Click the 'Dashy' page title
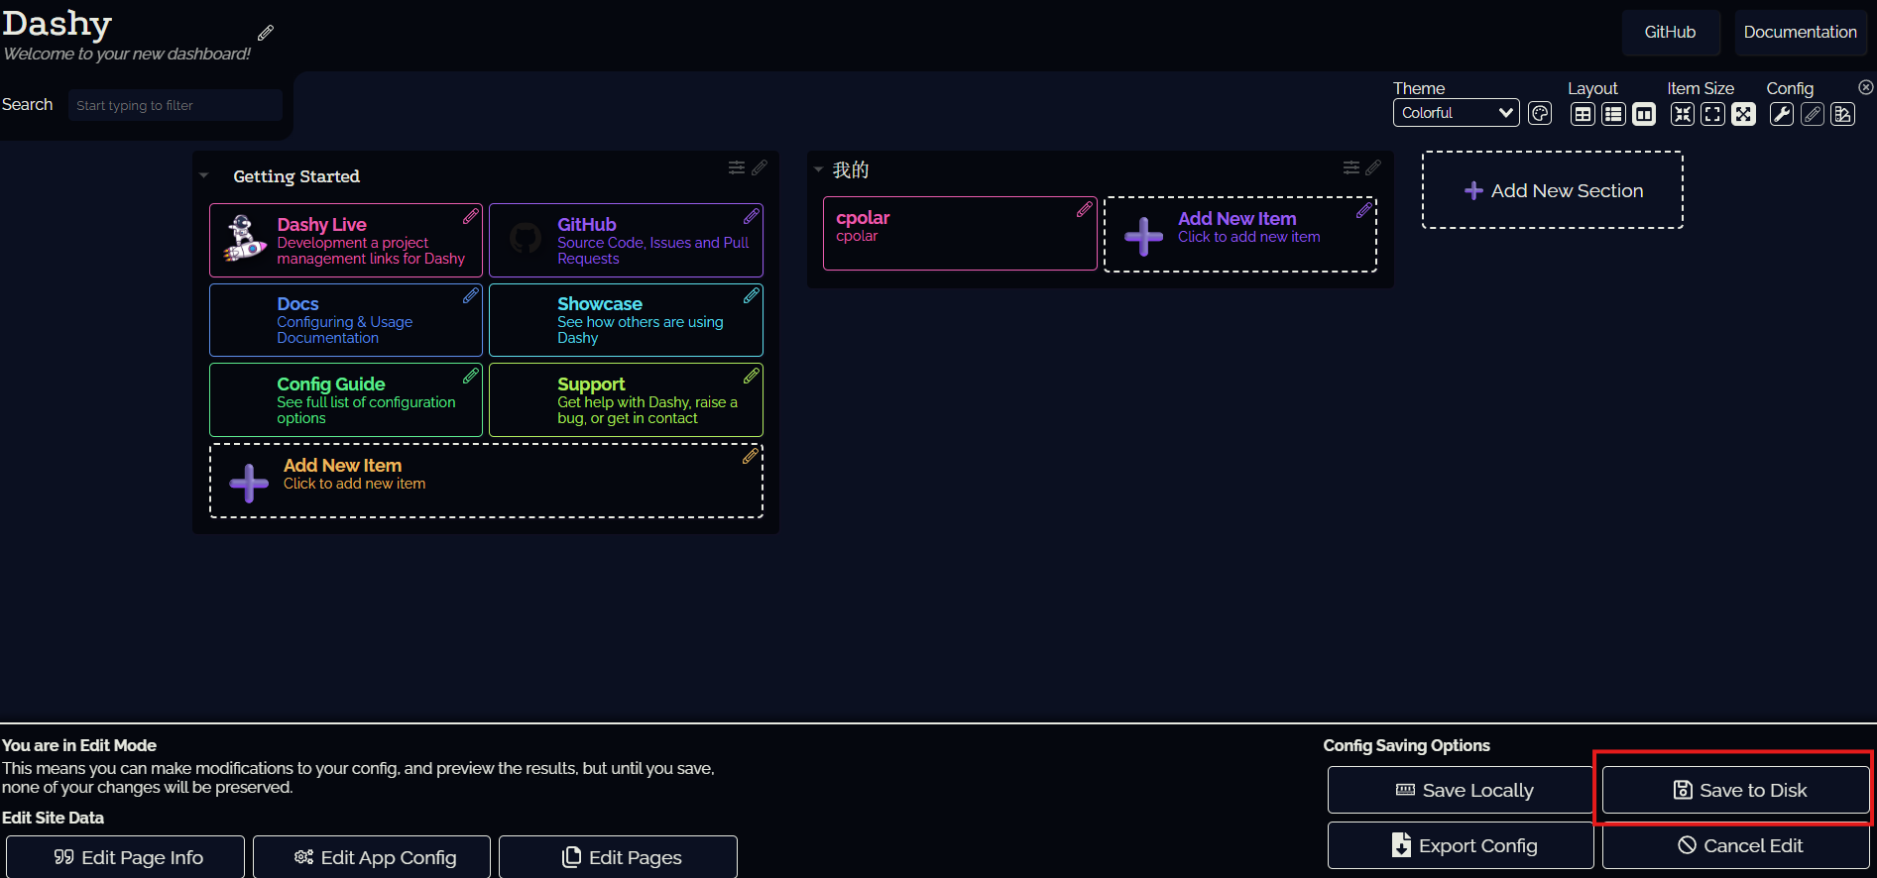Viewport: 1877px width, 878px height. [x=57, y=23]
